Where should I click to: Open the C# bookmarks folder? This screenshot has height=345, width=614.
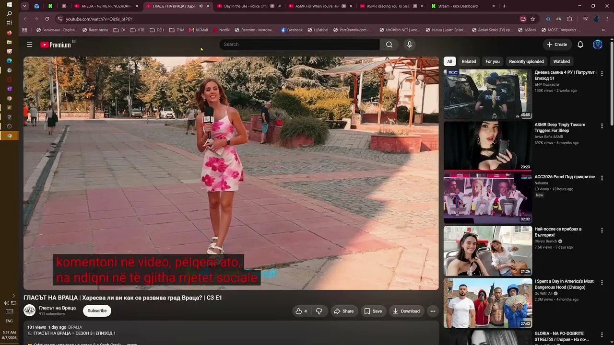[x=119, y=30]
